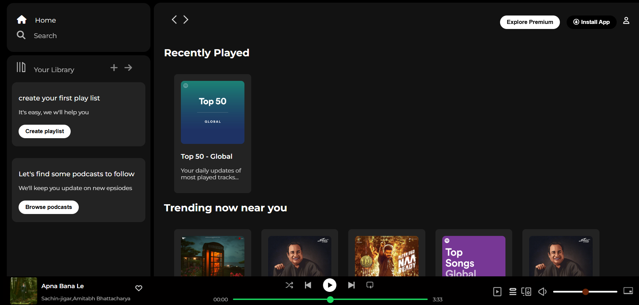Image resolution: width=639 pixels, height=305 pixels.
Task: Click the volume slider knob
Action: [586, 292]
